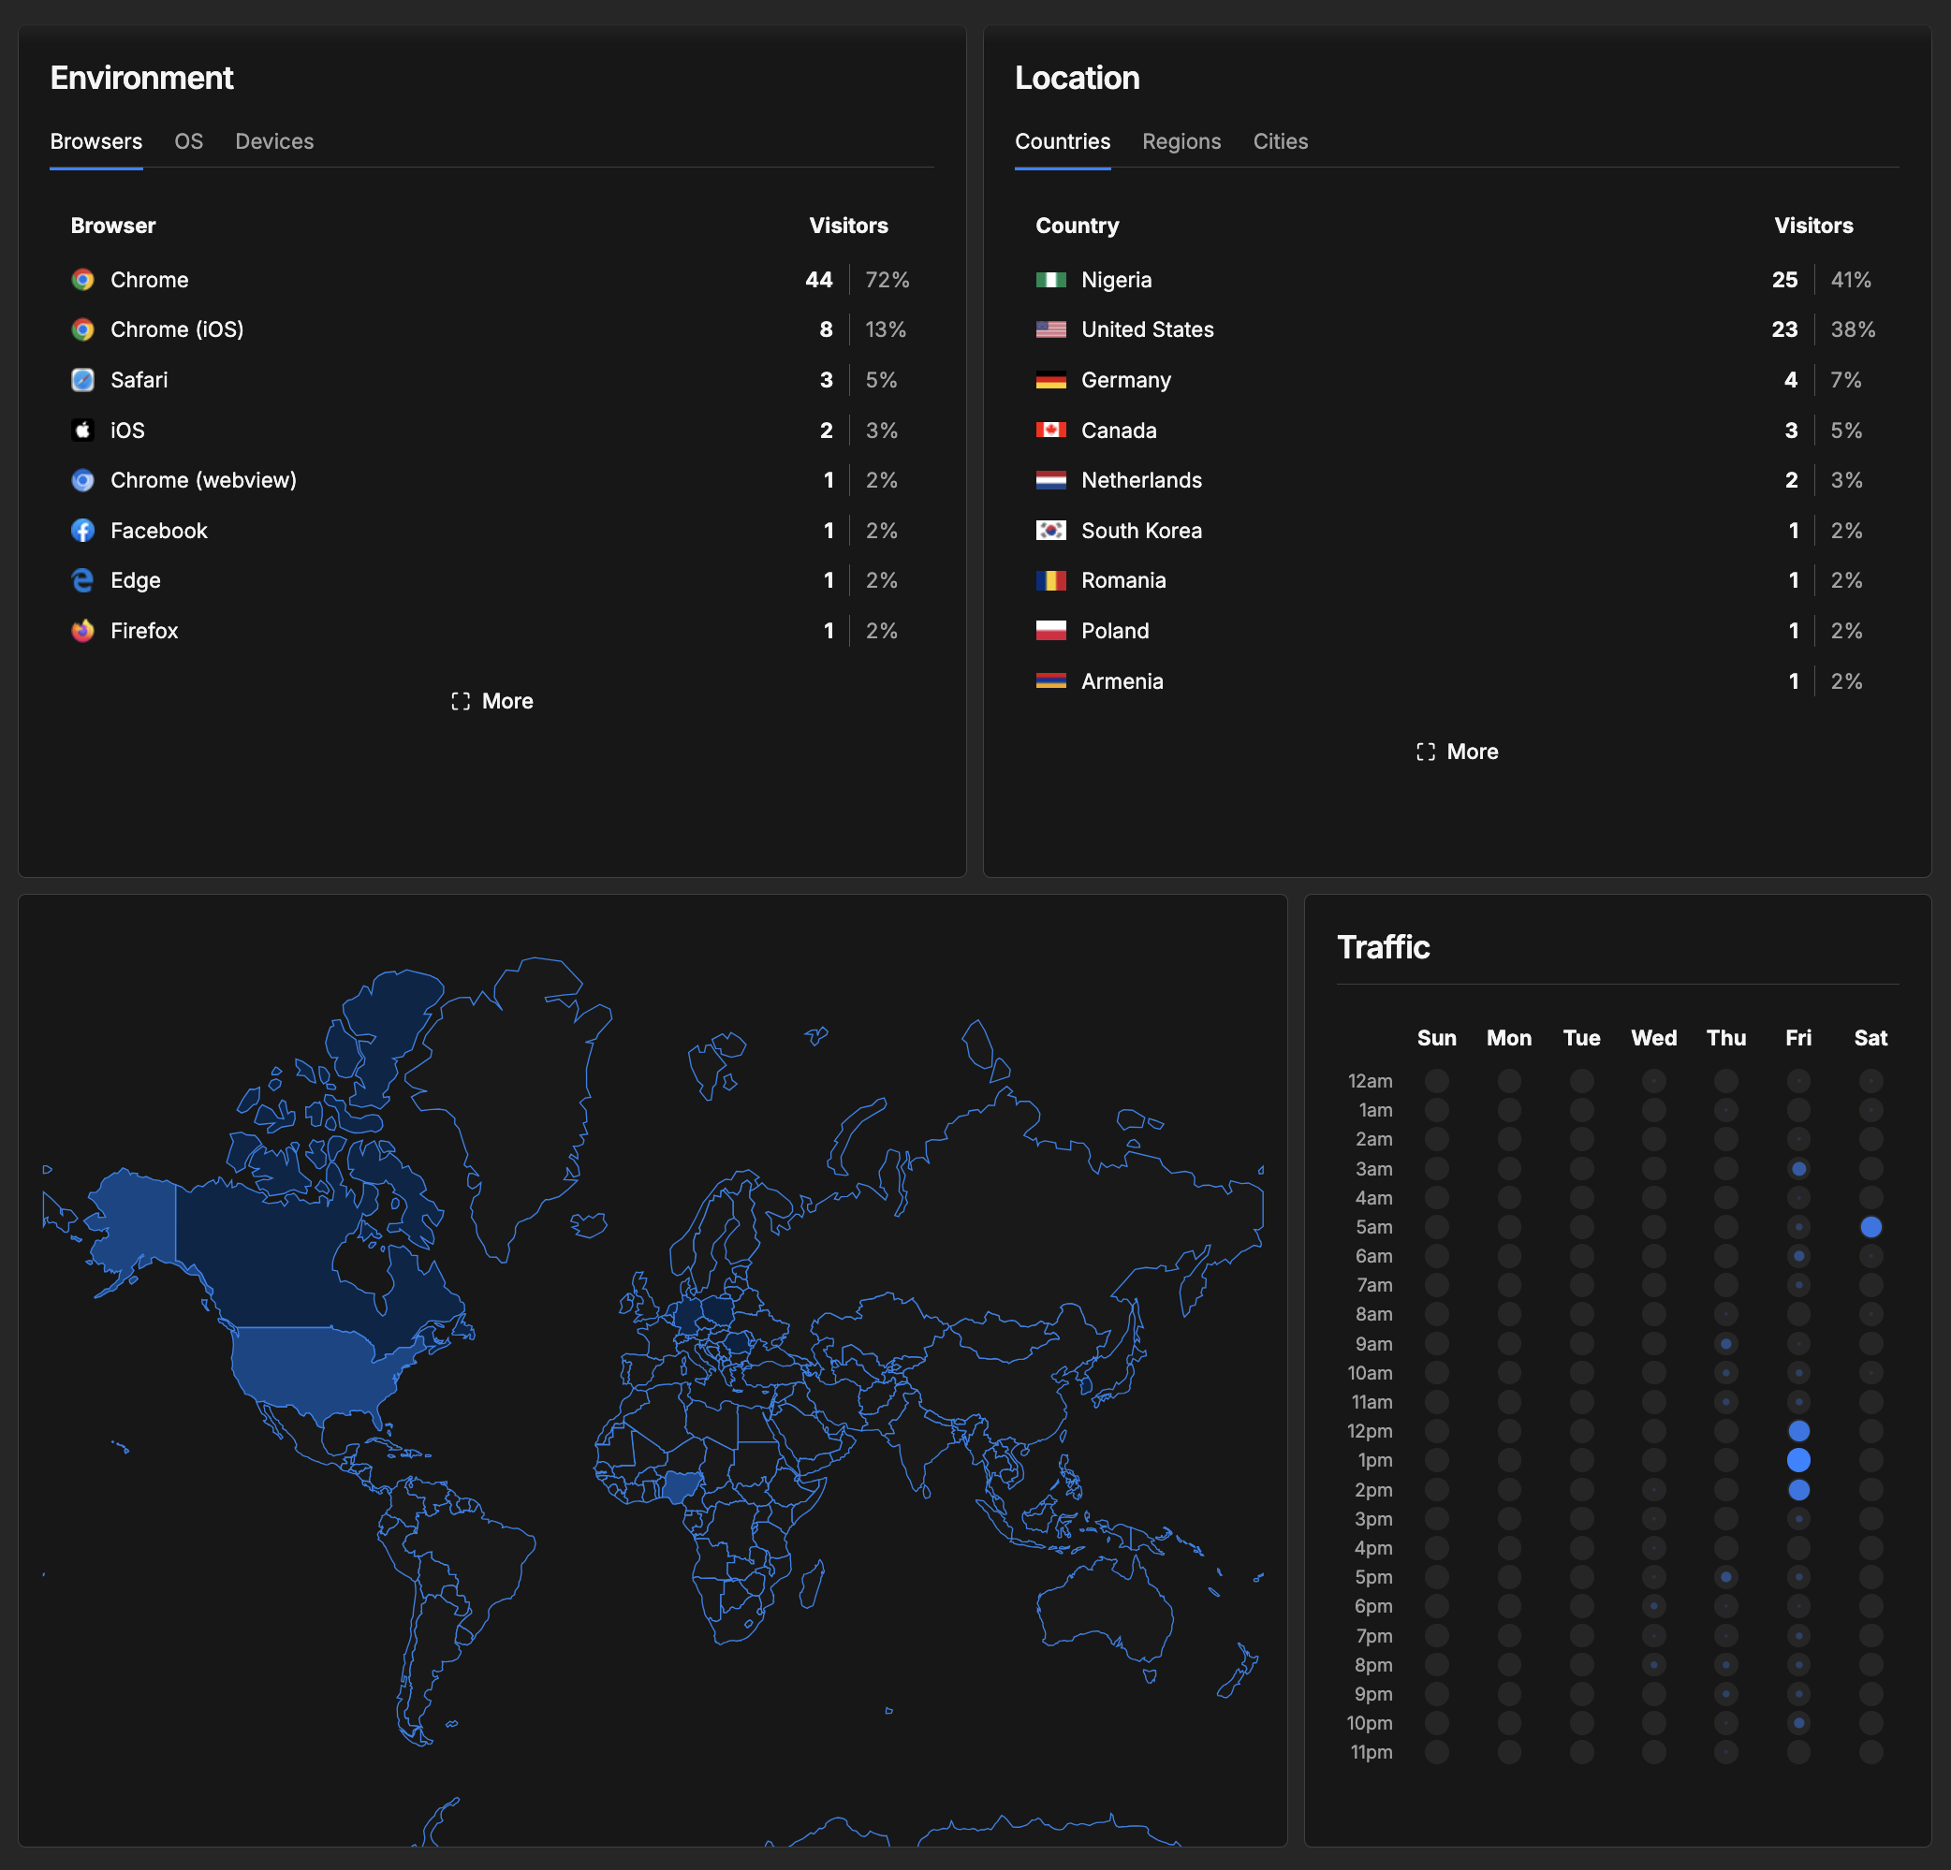Viewport: 1951px width, 1870px height.
Task: Expand More under the Country list
Action: pyautogui.click(x=1457, y=752)
